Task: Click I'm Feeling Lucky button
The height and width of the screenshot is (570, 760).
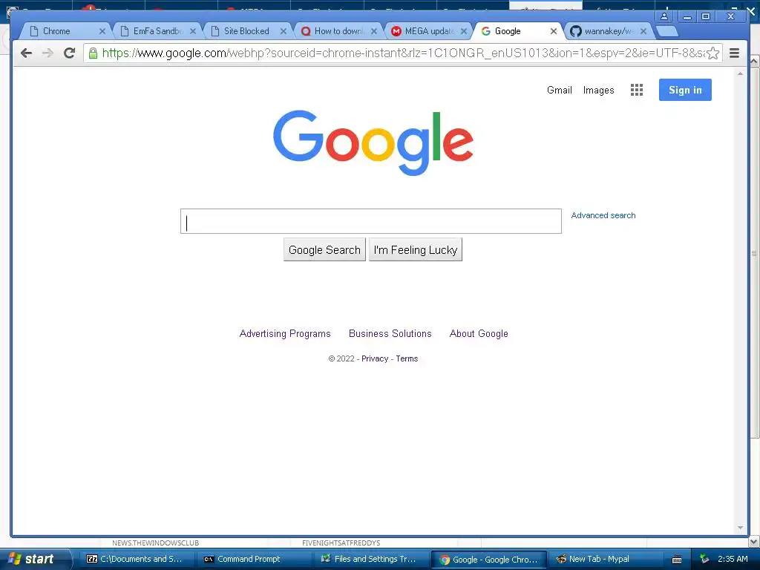Action: 416,249
